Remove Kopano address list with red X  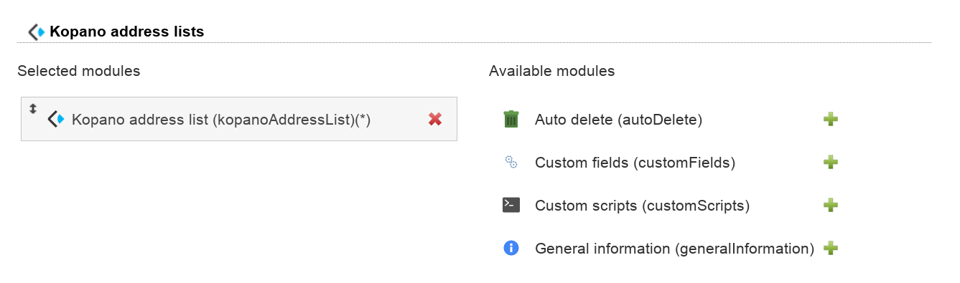tap(434, 119)
